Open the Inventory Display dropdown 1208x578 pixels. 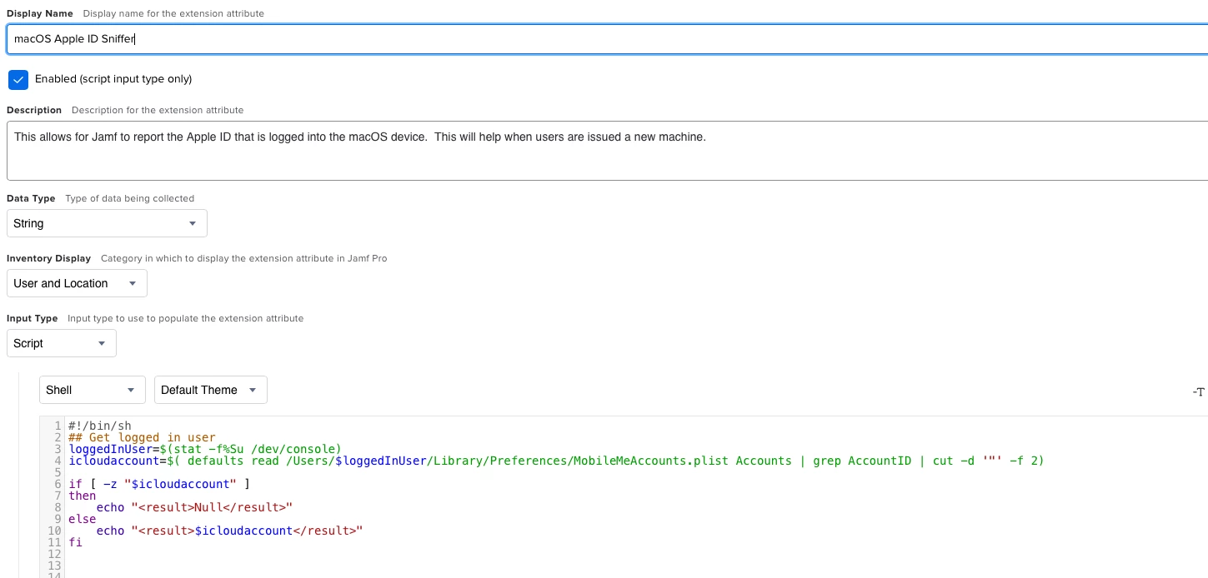pos(77,283)
